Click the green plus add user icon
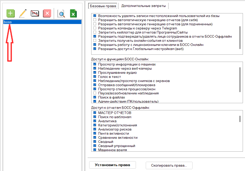245x171 pixels. [x=11, y=13]
